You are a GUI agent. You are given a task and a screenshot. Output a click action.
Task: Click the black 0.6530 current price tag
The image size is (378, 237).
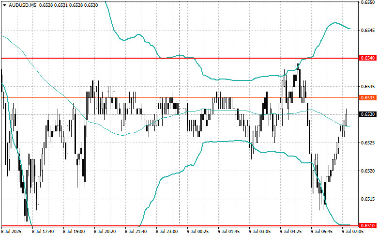[368, 114]
